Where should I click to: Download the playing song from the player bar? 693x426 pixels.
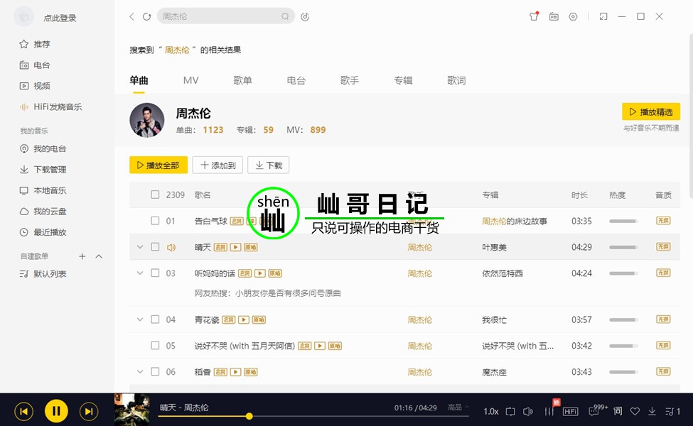click(x=652, y=411)
